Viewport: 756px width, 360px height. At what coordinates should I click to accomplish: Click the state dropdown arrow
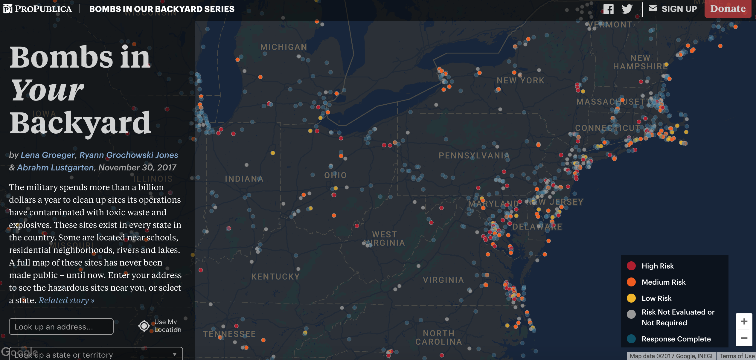(x=174, y=355)
